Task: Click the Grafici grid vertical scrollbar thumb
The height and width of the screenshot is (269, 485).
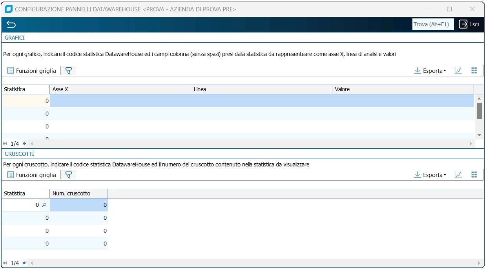Action: coord(479,111)
